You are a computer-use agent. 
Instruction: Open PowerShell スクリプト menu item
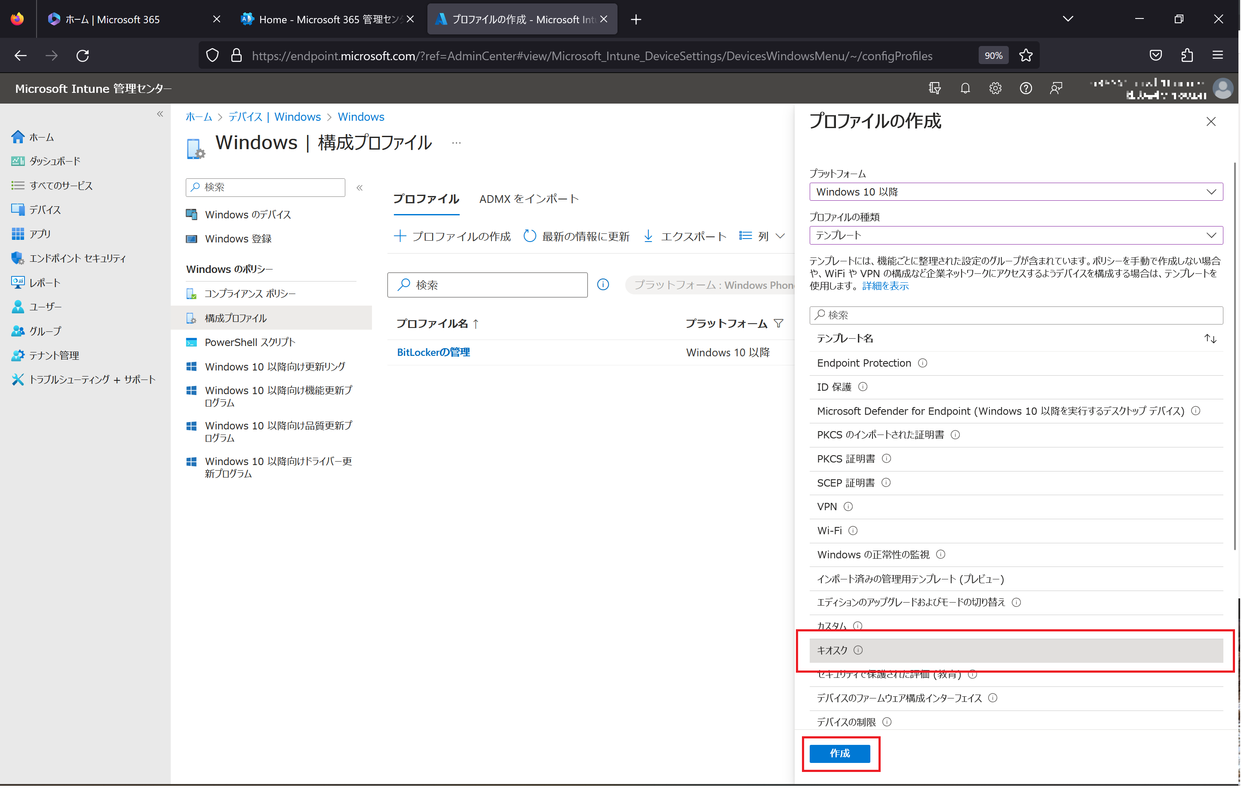point(250,342)
